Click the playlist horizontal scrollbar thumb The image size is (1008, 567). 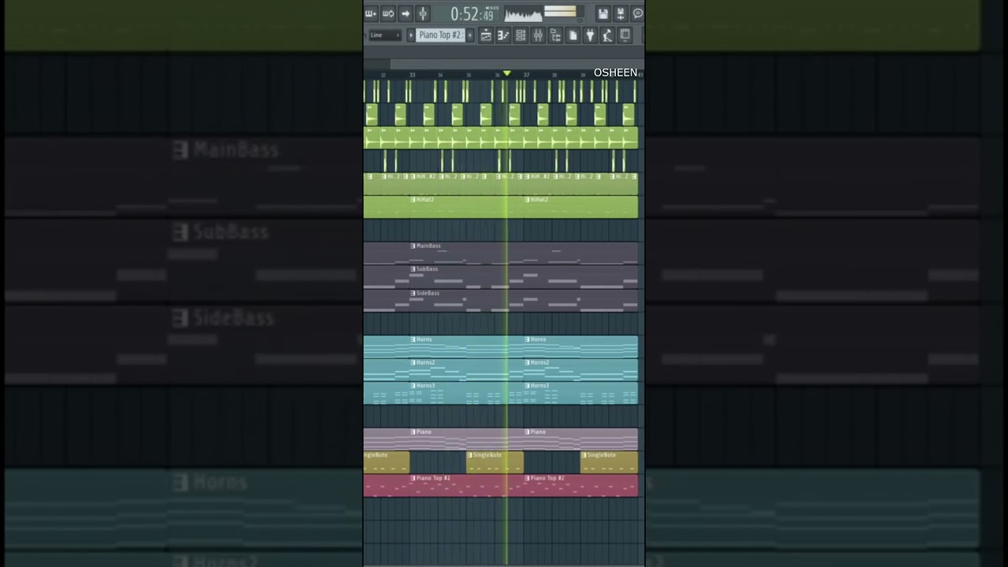[517, 65]
